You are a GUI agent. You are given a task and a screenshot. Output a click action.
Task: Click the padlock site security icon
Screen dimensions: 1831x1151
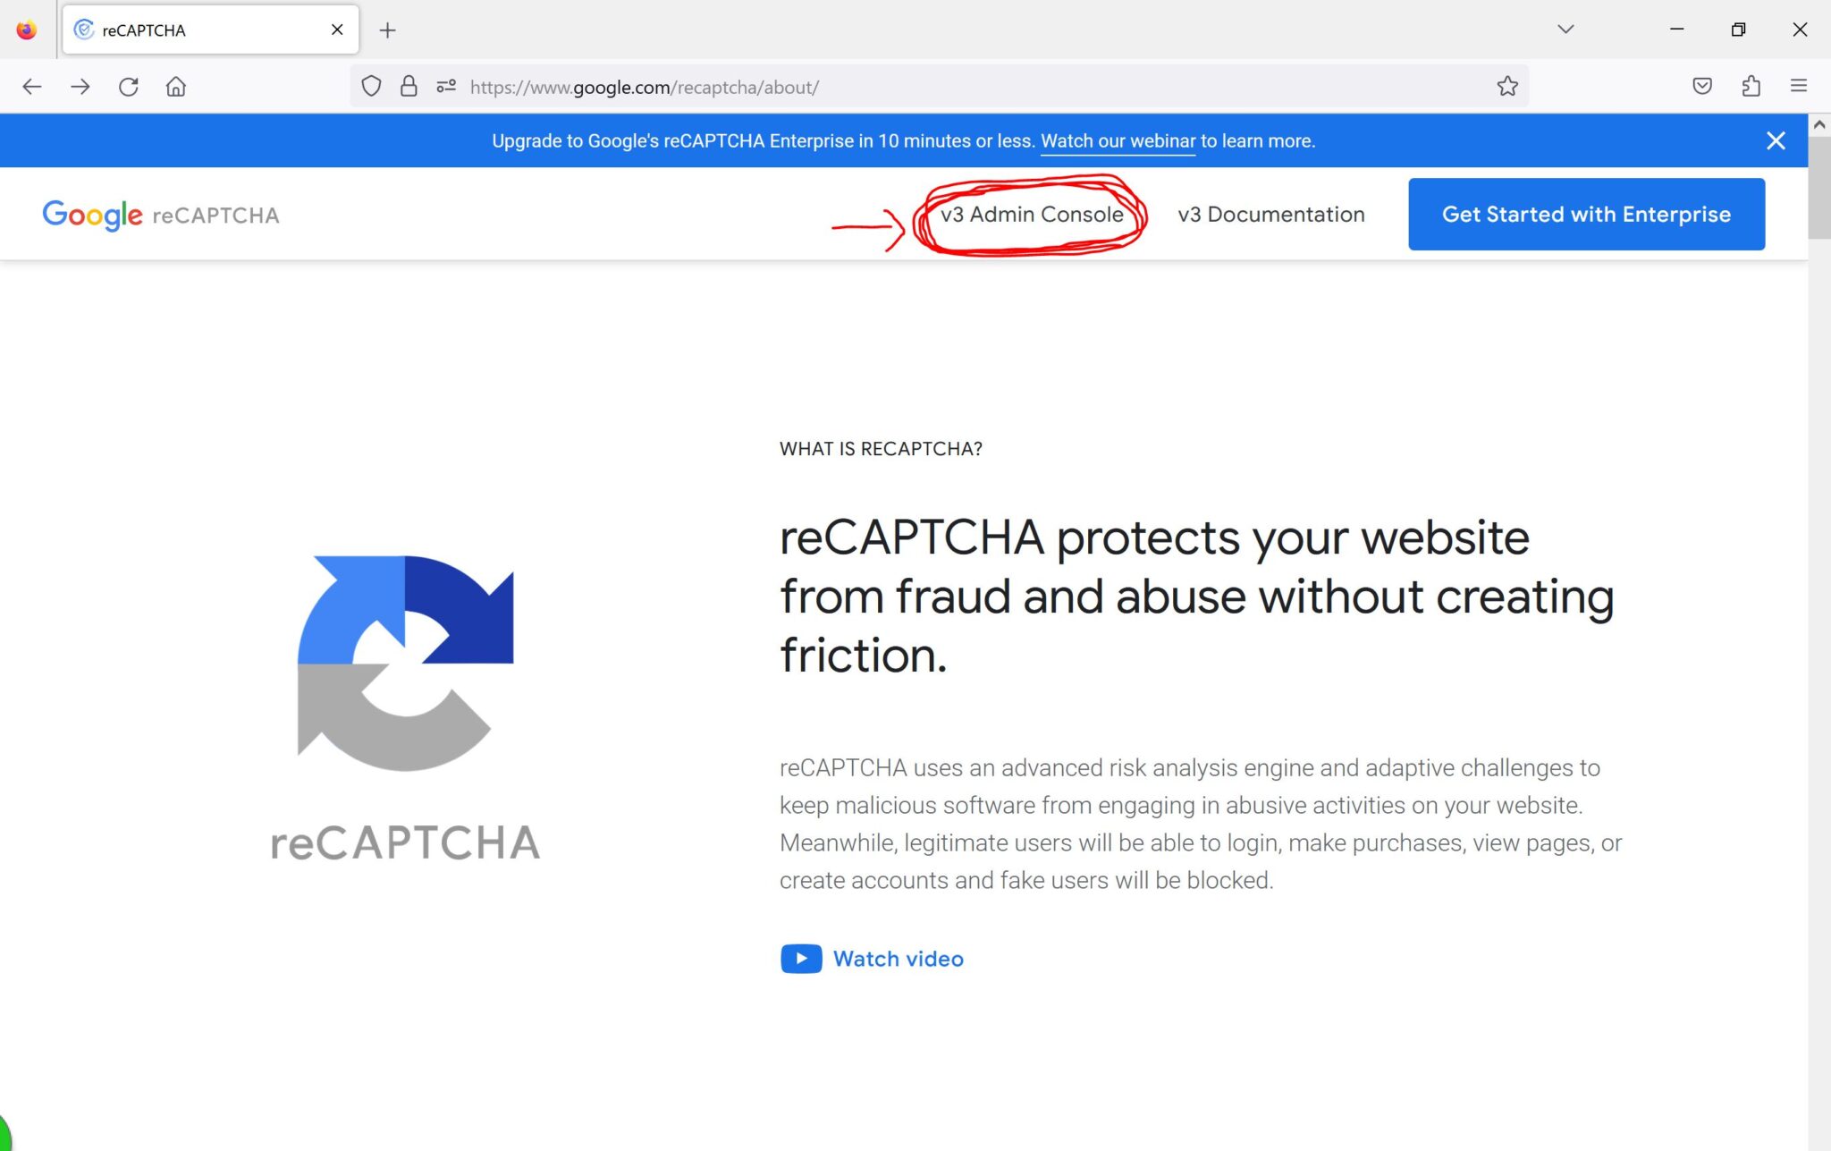click(409, 87)
